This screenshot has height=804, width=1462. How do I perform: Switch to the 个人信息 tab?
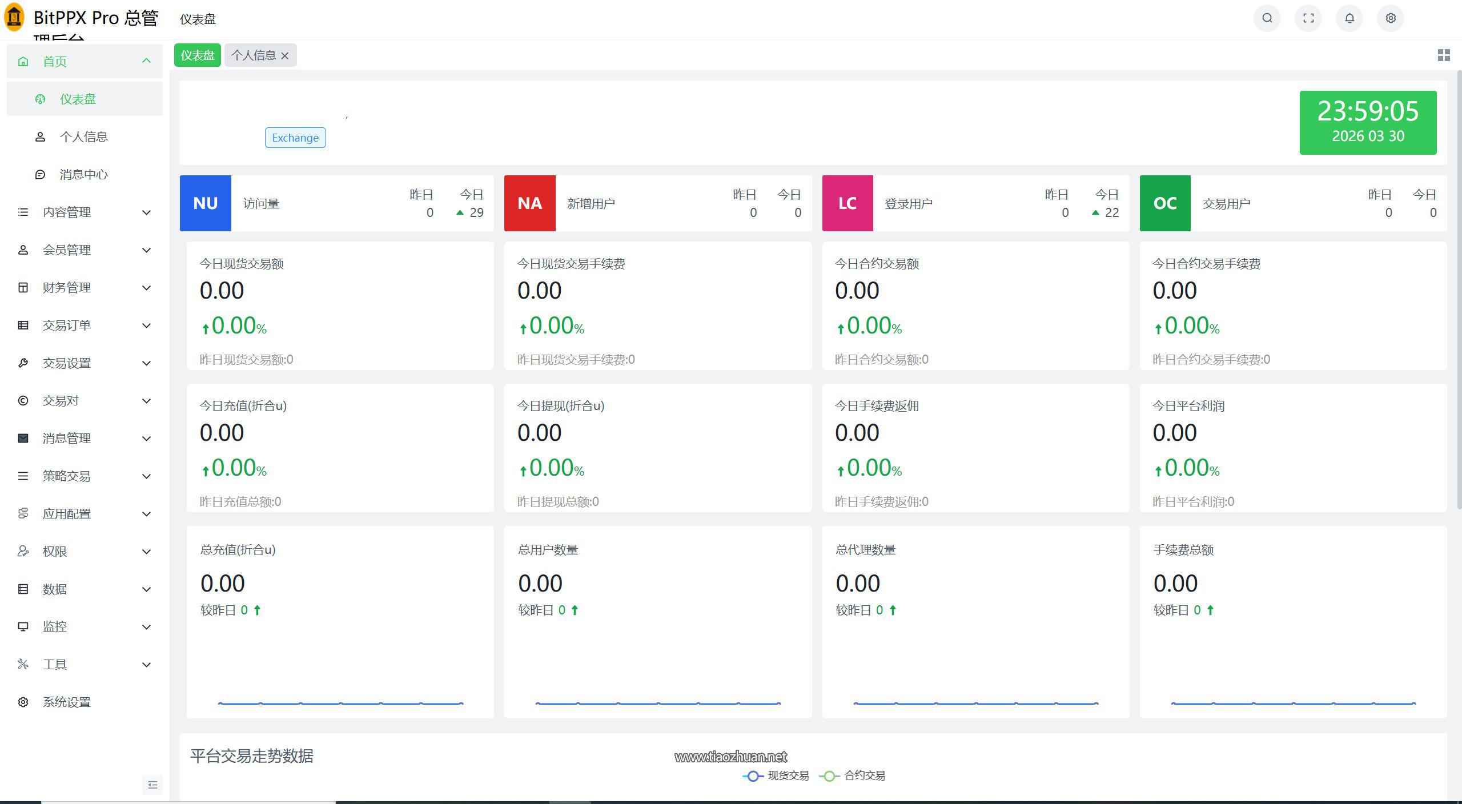pyautogui.click(x=254, y=55)
